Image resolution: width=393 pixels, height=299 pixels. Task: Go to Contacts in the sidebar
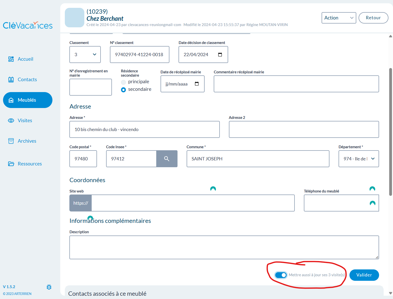[x=27, y=79]
